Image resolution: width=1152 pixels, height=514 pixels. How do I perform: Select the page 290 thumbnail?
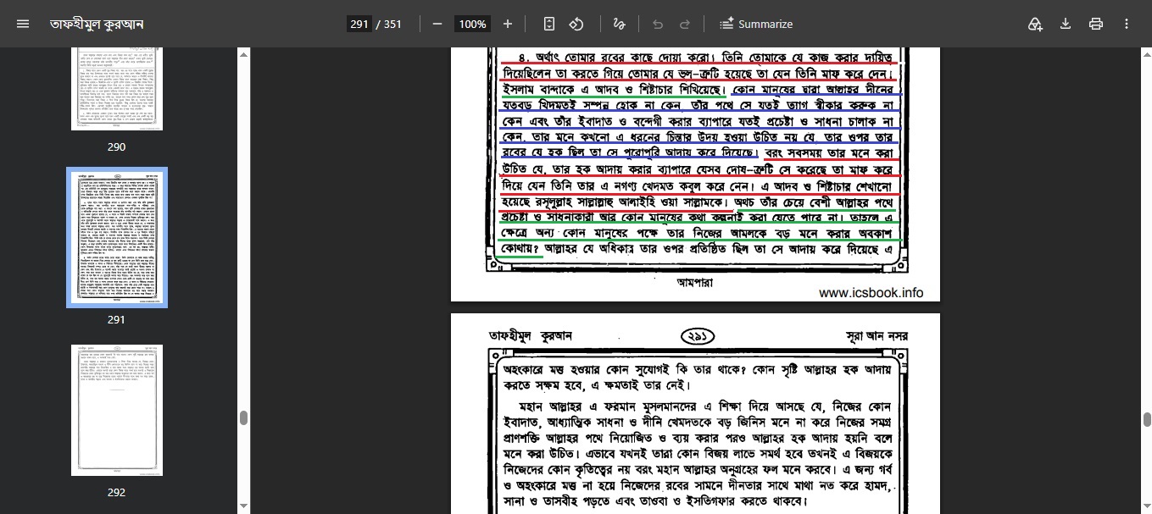pos(117,88)
